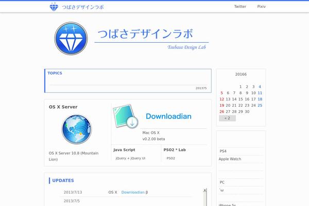The image size is (309, 206).
Task: Open the Downloadian link in Updates list
Action: point(133,192)
